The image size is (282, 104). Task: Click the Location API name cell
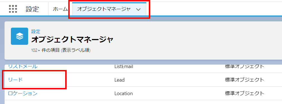tap(123, 93)
